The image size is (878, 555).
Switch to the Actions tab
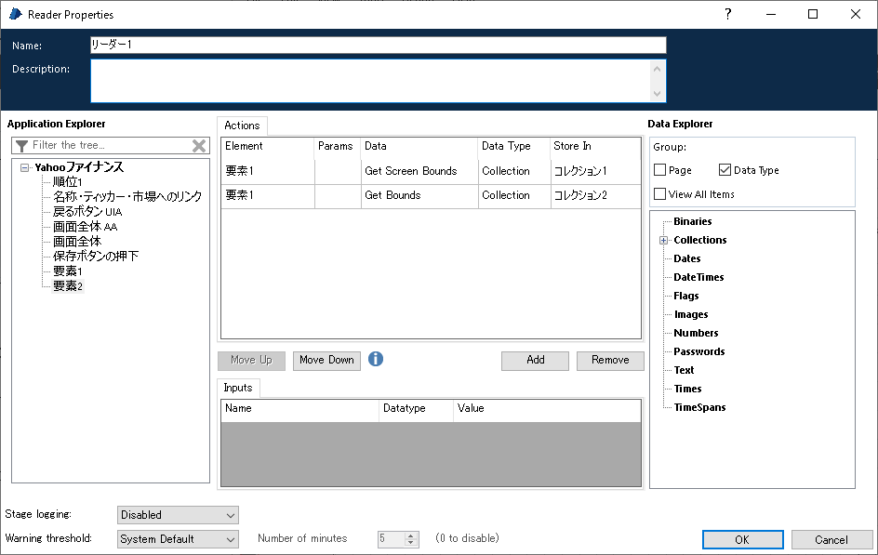242,126
